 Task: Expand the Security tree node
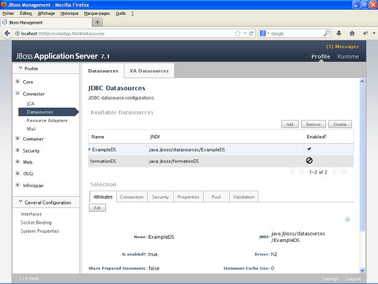(17, 150)
